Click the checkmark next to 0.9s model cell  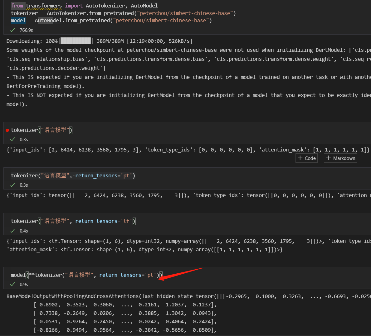[12, 284]
